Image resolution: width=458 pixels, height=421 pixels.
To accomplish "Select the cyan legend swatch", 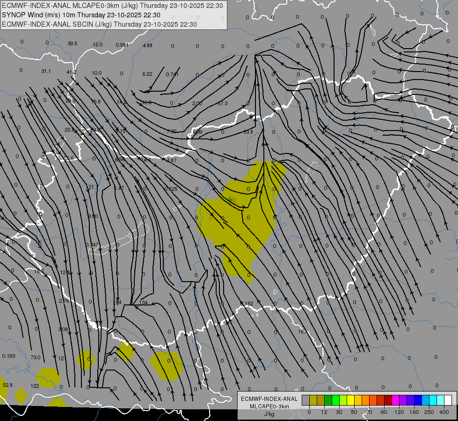I will [x=433, y=400].
